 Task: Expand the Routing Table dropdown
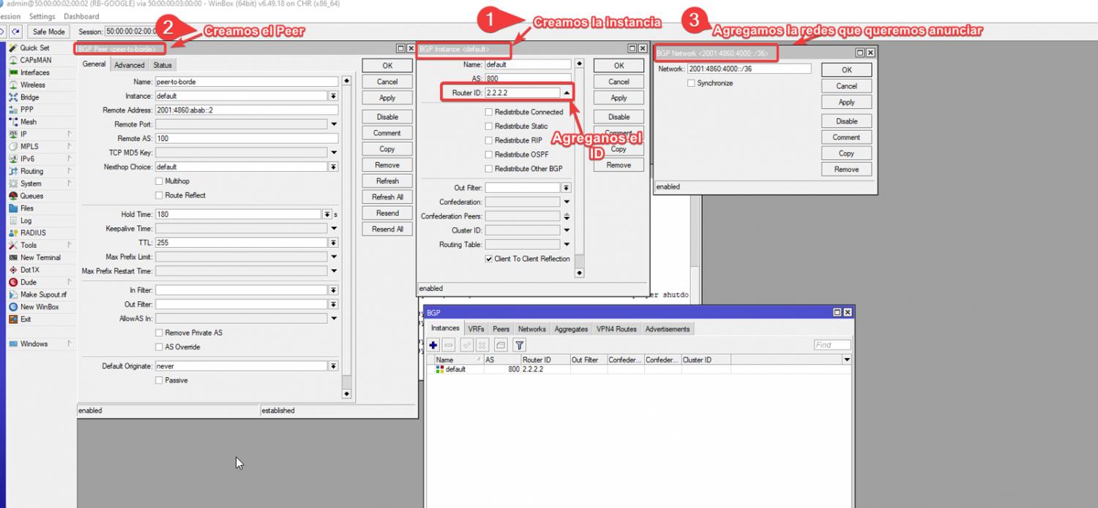click(567, 245)
